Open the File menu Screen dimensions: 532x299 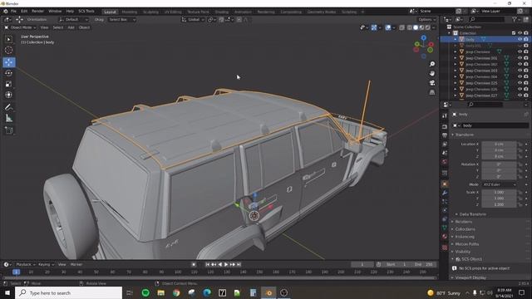pos(13,11)
